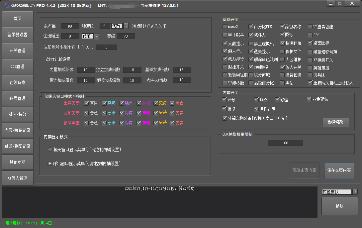The height and width of the screenshot is (228, 362).
Task: Click the app logo icon in title bar
Action: pyautogui.click(x=7, y=5)
